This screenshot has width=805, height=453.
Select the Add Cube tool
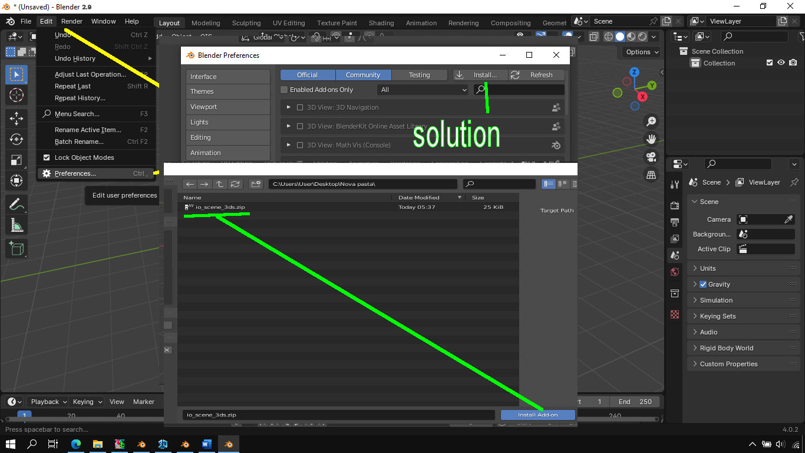coord(17,248)
